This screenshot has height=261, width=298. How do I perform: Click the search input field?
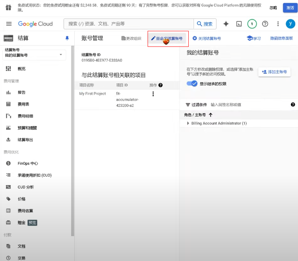(x=129, y=24)
